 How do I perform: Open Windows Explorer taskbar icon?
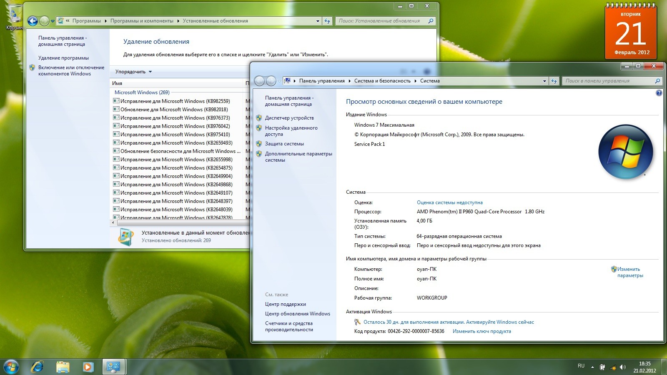point(63,367)
